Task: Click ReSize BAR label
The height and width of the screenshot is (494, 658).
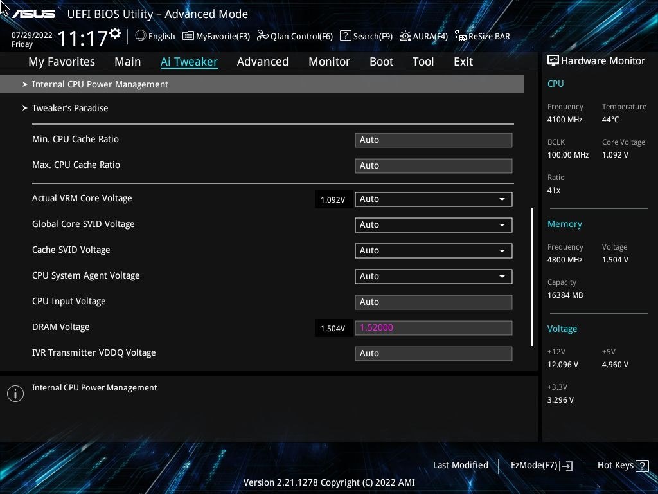Action: point(489,37)
